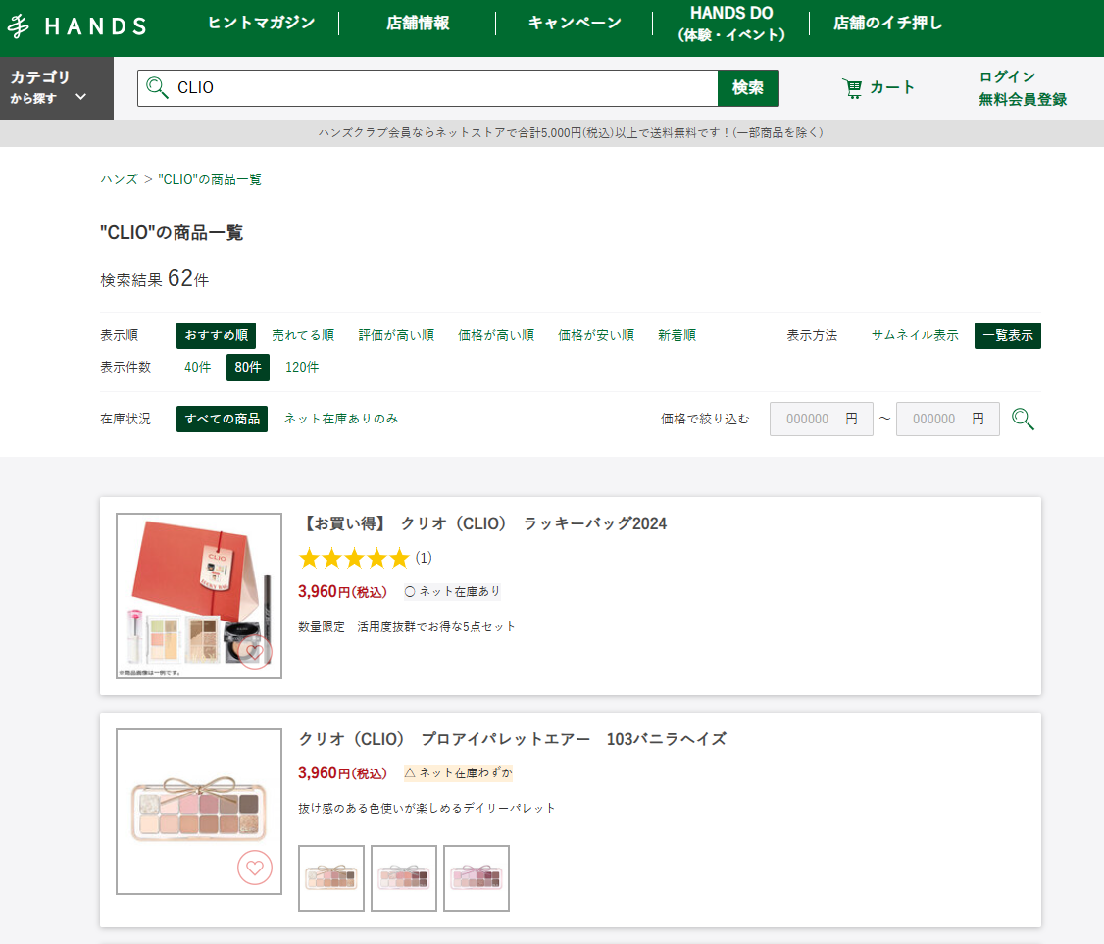Click the 検索 button
This screenshot has width=1104, height=944.
[748, 88]
